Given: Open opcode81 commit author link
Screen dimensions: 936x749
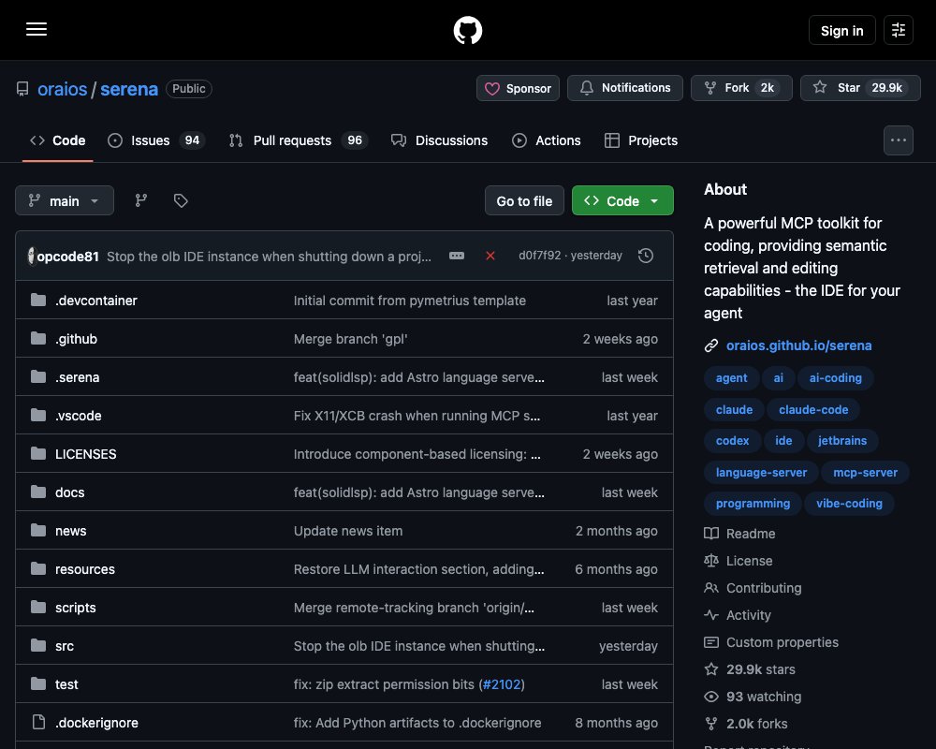Looking at the screenshot, I should pos(67,257).
